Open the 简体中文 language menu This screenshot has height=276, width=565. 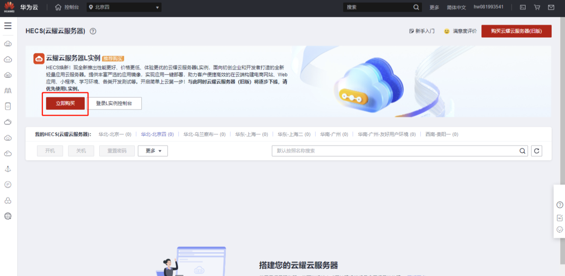point(457,7)
